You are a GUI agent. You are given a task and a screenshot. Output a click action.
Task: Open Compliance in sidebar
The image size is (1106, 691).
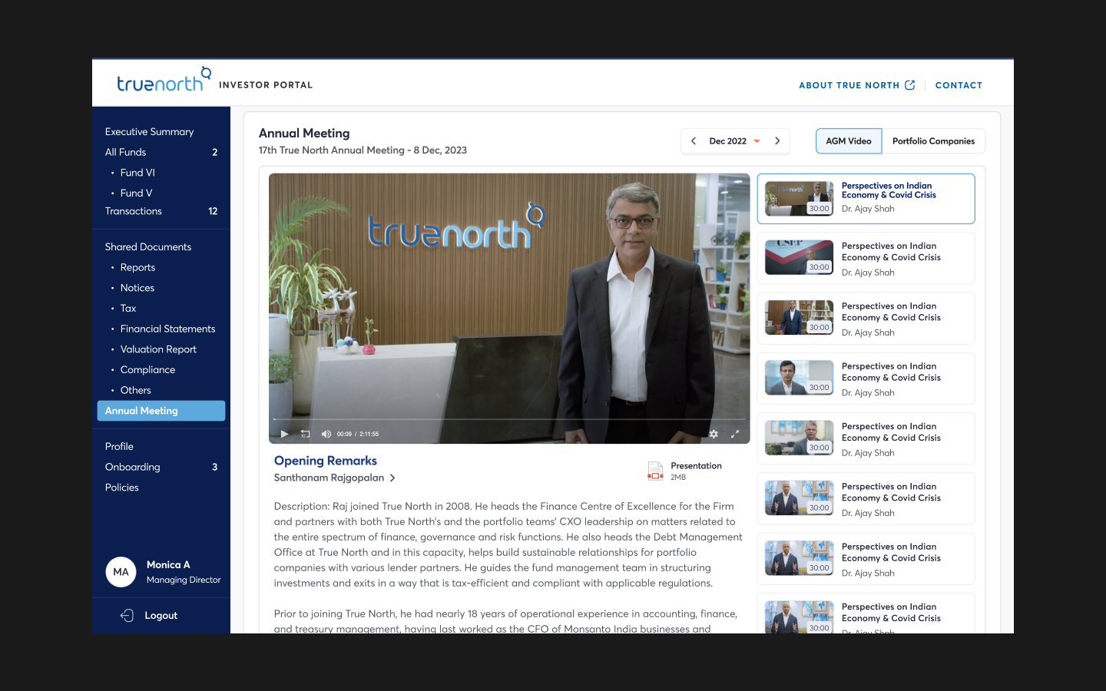[x=147, y=370]
